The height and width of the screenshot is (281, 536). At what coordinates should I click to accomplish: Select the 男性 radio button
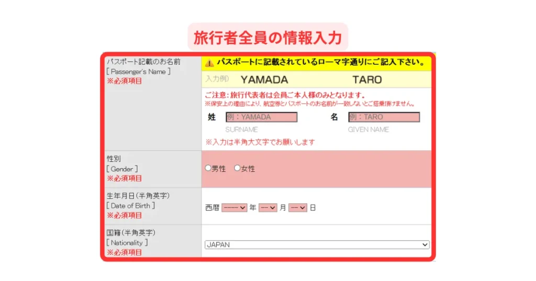pos(208,168)
